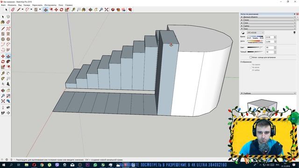Select the Walk tool in left tool set
The image size is (299, 168).
[3, 113]
